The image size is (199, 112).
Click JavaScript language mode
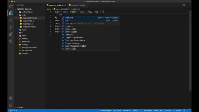point(148,110)
